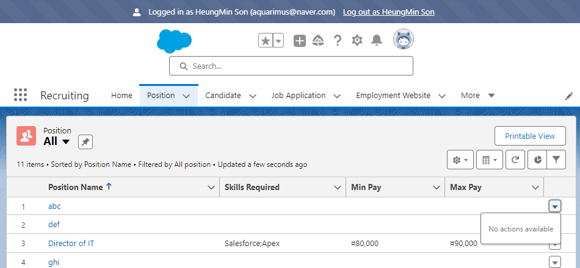
Task: Open the All list view selector
Action: tap(57, 141)
